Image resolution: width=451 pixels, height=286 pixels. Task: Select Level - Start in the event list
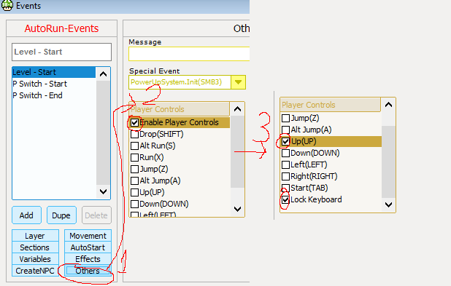54,72
